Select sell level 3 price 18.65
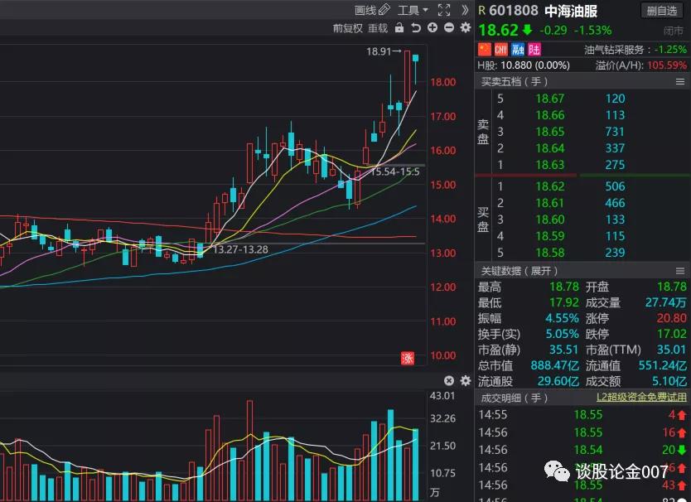Image resolution: width=691 pixels, height=502 pixels. (550, 132)
